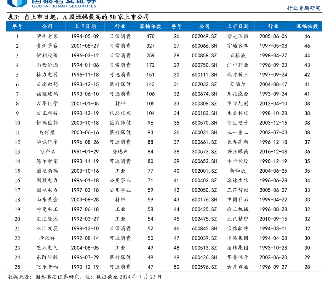Click the 华域汽车 cell
This screenshot has width=325, height=290.
(47, 142)
